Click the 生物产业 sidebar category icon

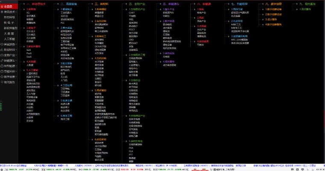2,55
